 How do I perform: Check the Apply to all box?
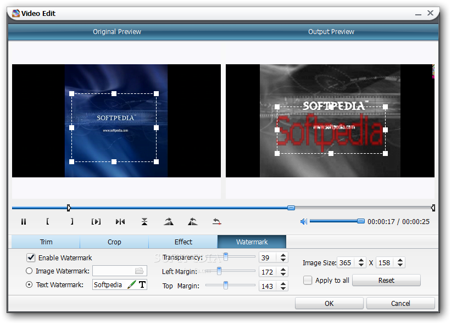(308, 280)
